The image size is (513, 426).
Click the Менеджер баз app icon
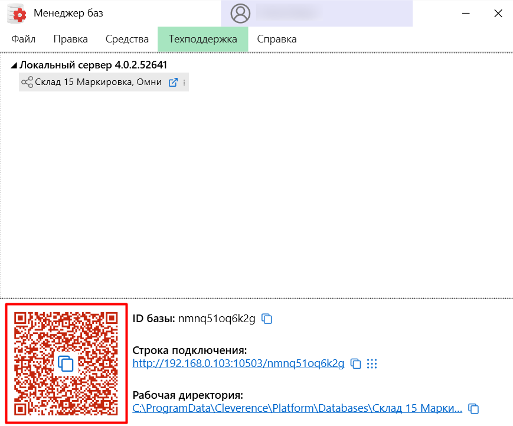17,14
